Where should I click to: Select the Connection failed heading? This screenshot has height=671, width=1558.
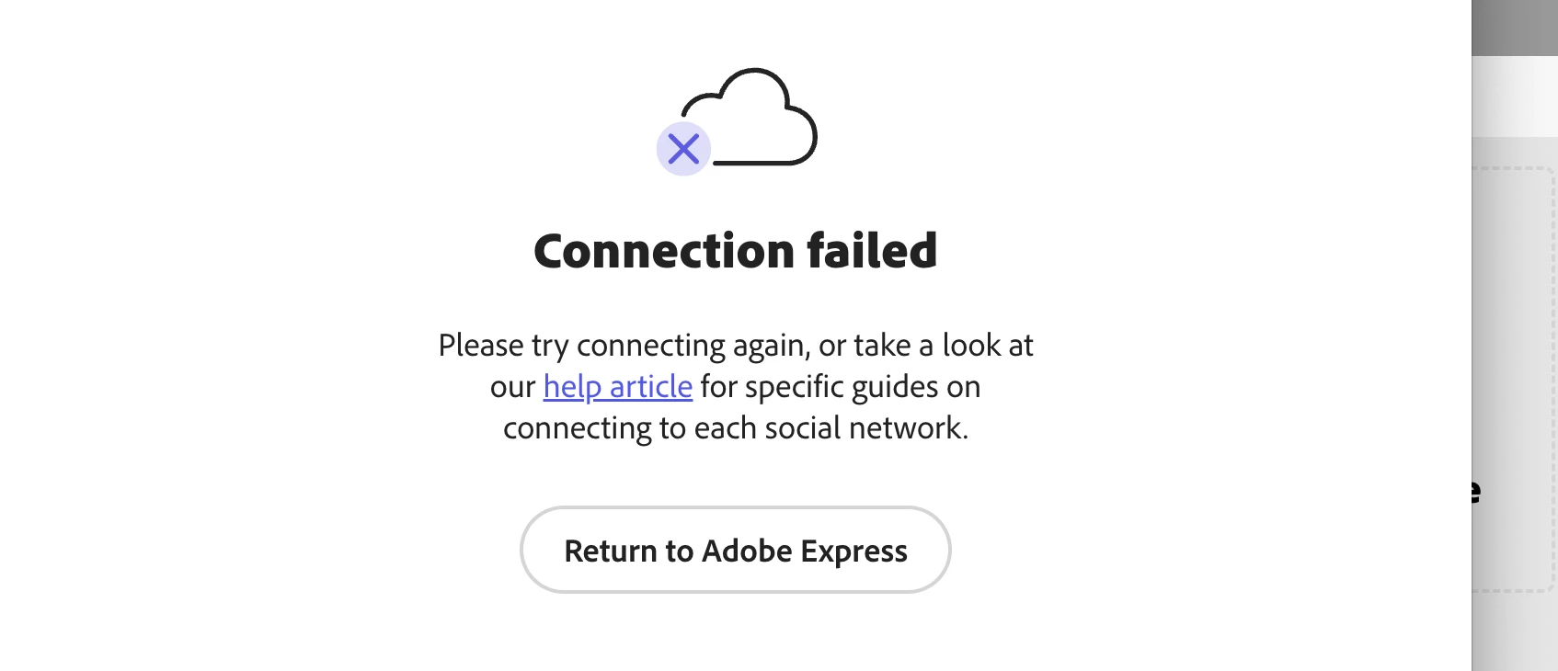click(x=735, y=251)
